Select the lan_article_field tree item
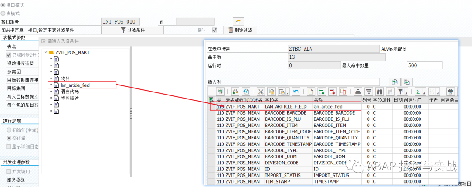 click(x=75, y=85)
